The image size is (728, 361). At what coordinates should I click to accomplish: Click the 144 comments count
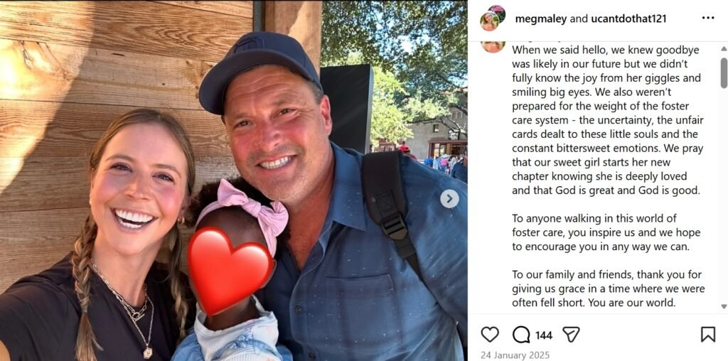(543, 335)
